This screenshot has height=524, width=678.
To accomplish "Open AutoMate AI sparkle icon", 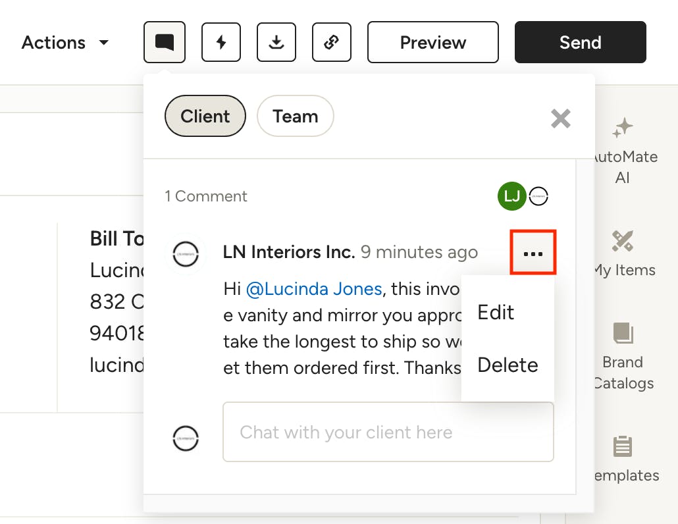I will point(622,128).
